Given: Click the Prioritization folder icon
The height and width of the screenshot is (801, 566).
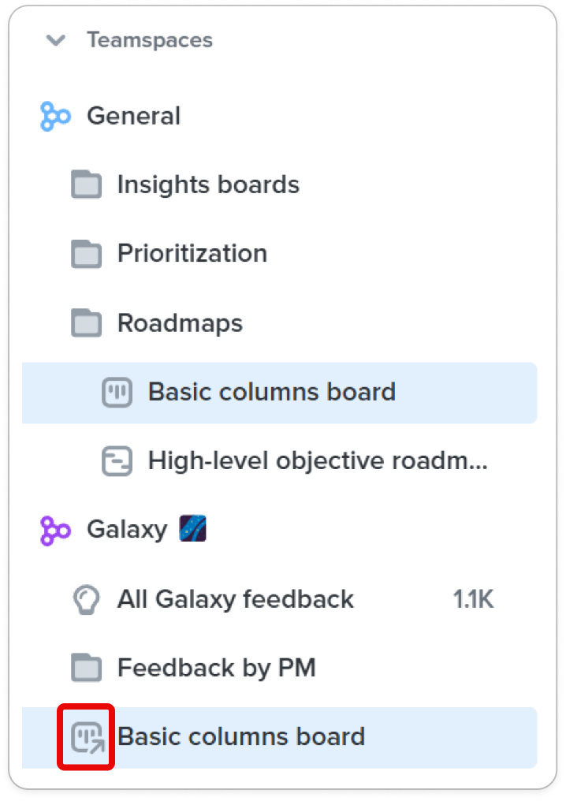Looking at the screenshot, I should 86,254.
